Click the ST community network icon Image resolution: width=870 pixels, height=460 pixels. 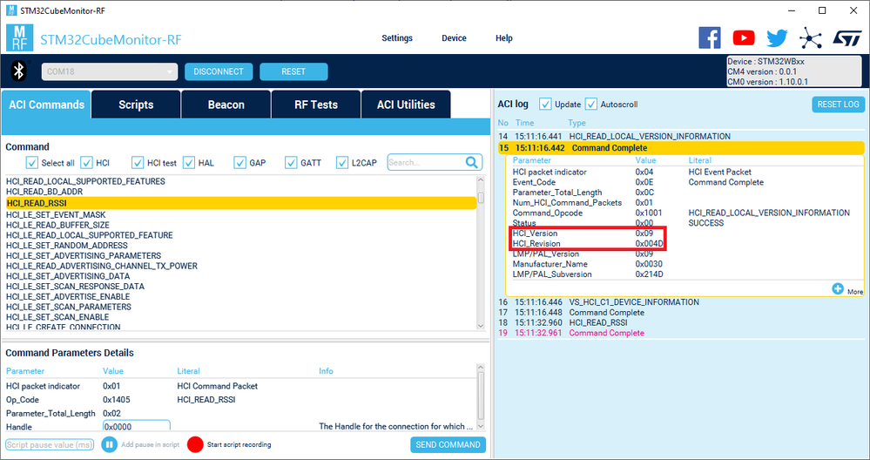coord(811,37)
